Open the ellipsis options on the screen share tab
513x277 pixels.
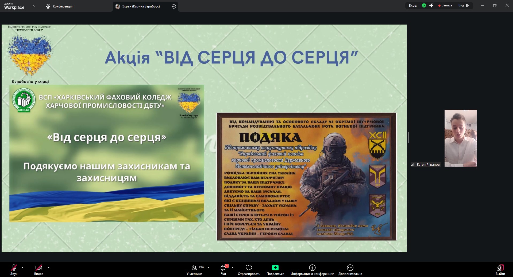174,6
